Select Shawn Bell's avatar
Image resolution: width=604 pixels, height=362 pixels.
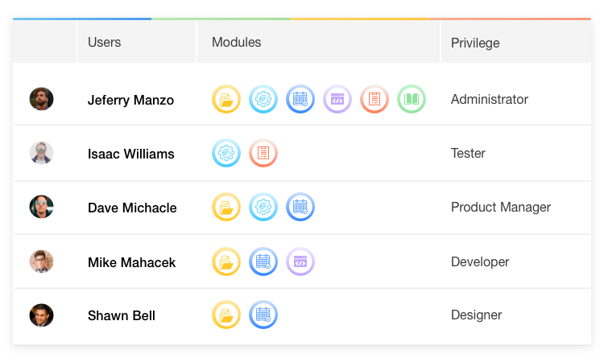coord(41,315)
